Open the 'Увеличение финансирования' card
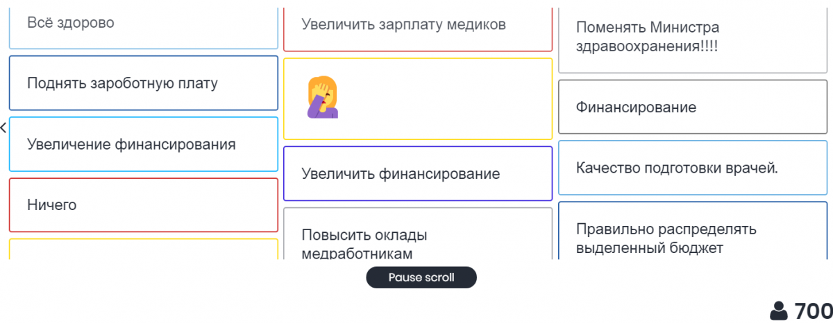The width and height of the screenshot is (833, 323). point(143,144)
